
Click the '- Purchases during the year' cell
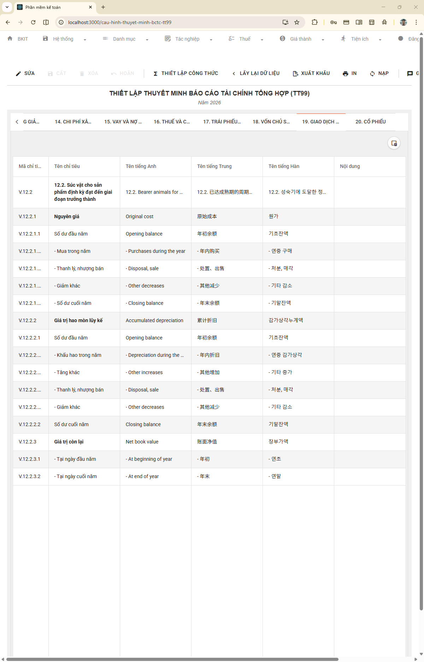[155, 251]
